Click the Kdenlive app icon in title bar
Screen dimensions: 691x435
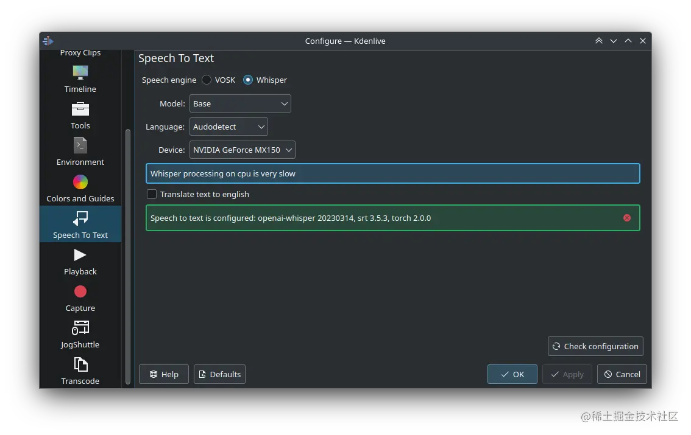pos(48,41)
